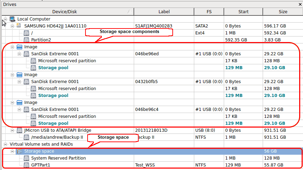The width and height of the screenshot is (303, 170).
Task: Click label Test_WSS
Action: click(145, 165)
